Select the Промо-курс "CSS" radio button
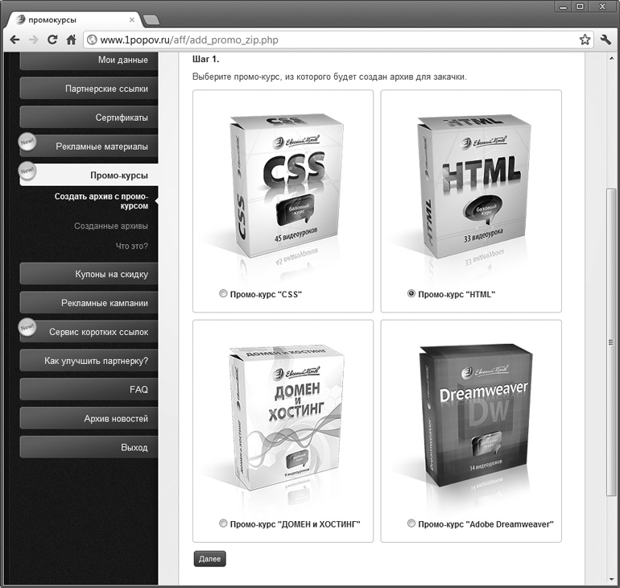Screen dimensions: 620x588 click(223, 293)
